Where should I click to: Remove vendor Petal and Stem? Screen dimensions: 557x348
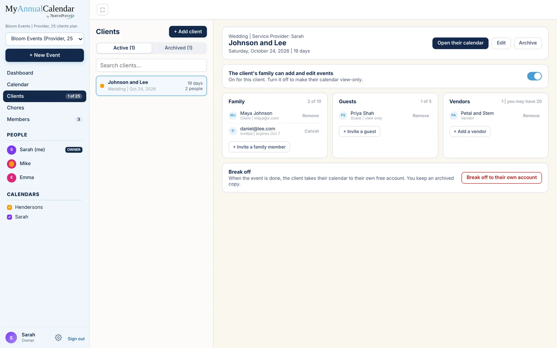click(531, 116)
